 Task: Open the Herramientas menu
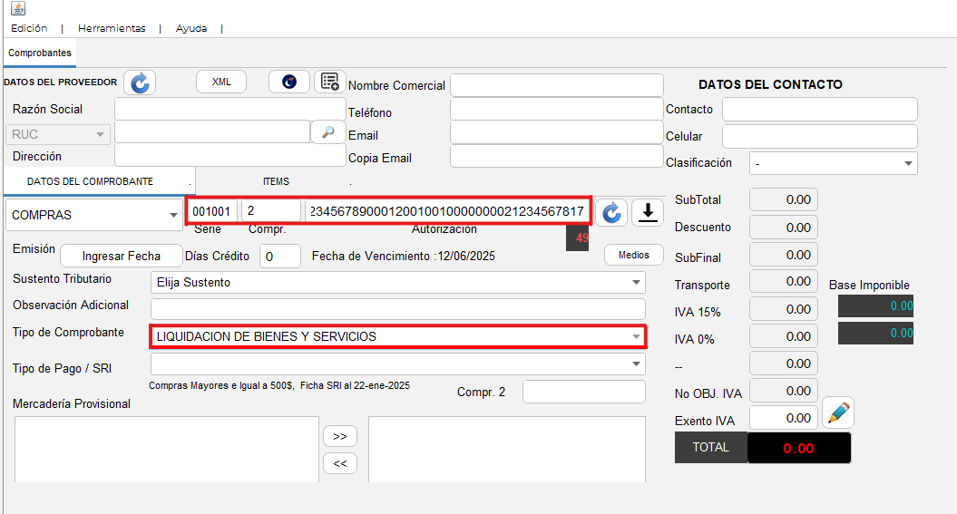pos(112,28)
